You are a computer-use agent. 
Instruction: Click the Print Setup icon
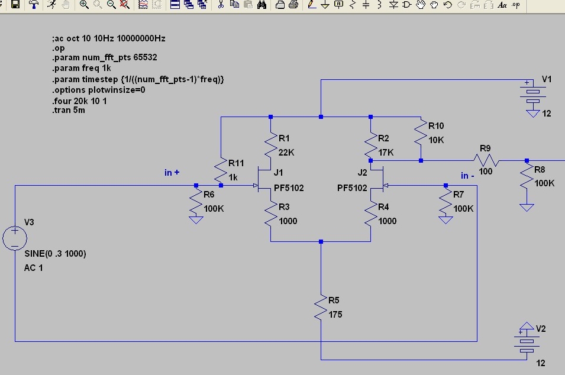point(280,4)
